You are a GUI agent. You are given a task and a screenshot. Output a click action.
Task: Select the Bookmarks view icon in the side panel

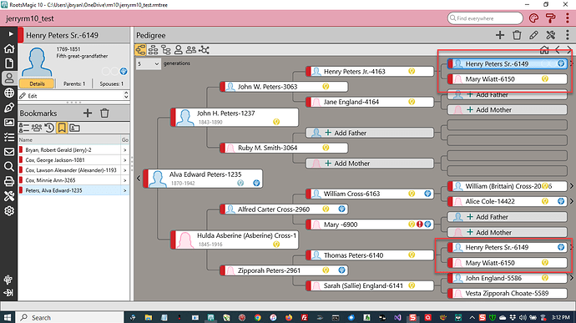(62, 128)
